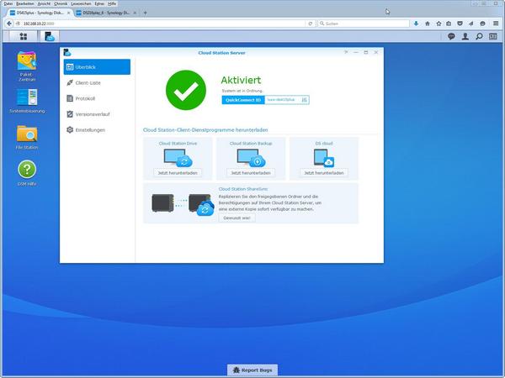Screen dimensions: 505x378
Task: Click the Firefox Pocket icon
Action: 460,24
